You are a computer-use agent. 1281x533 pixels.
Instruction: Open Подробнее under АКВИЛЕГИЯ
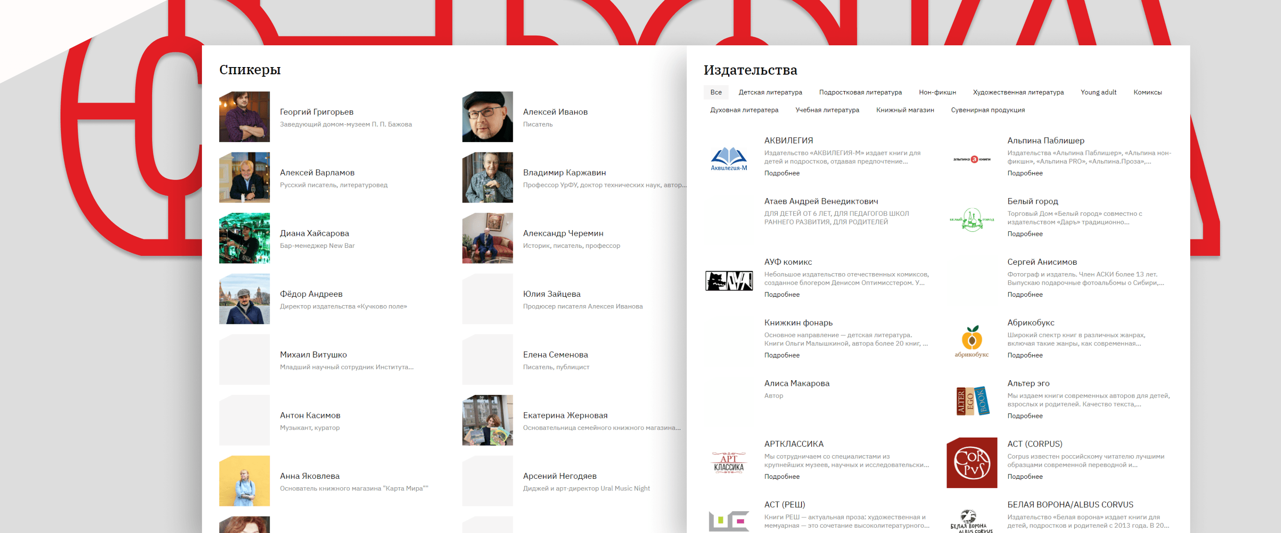tap(781, 173)
